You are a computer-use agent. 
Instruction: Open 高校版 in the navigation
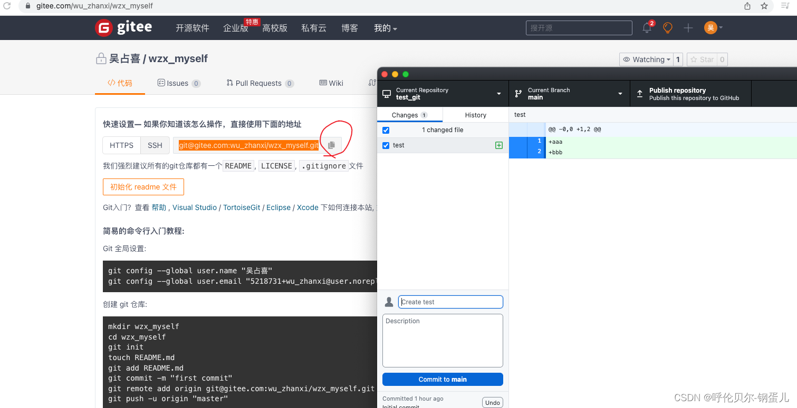275,28
